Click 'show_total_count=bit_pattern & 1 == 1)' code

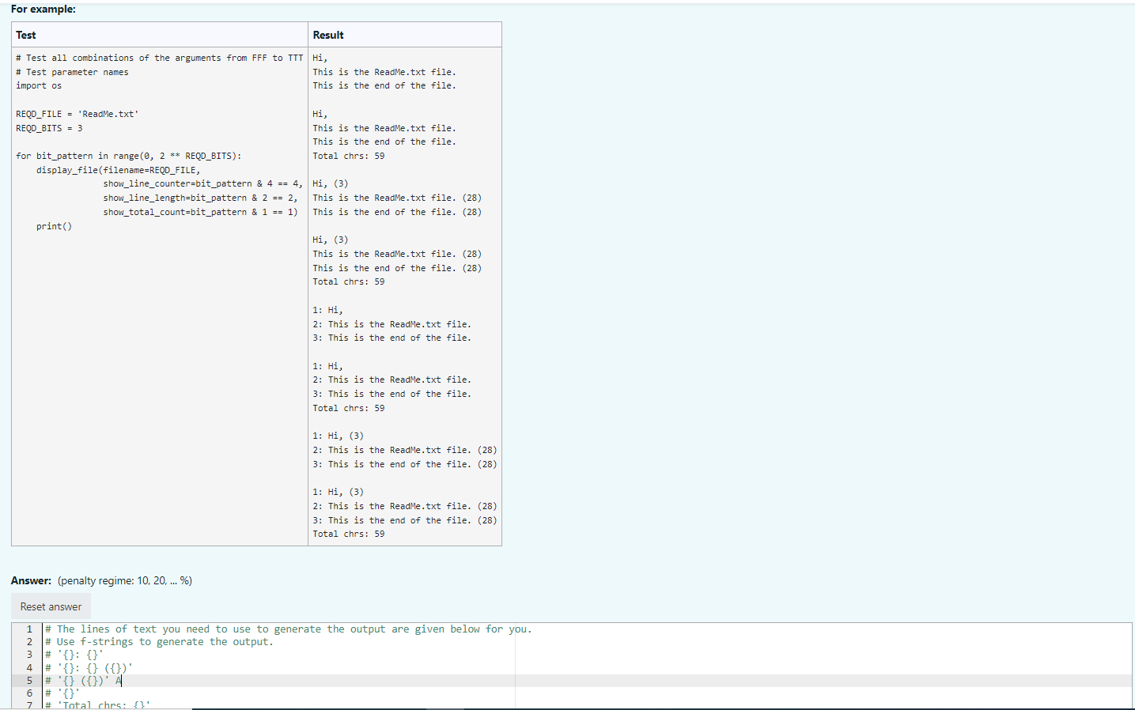(x=199, y=211)
